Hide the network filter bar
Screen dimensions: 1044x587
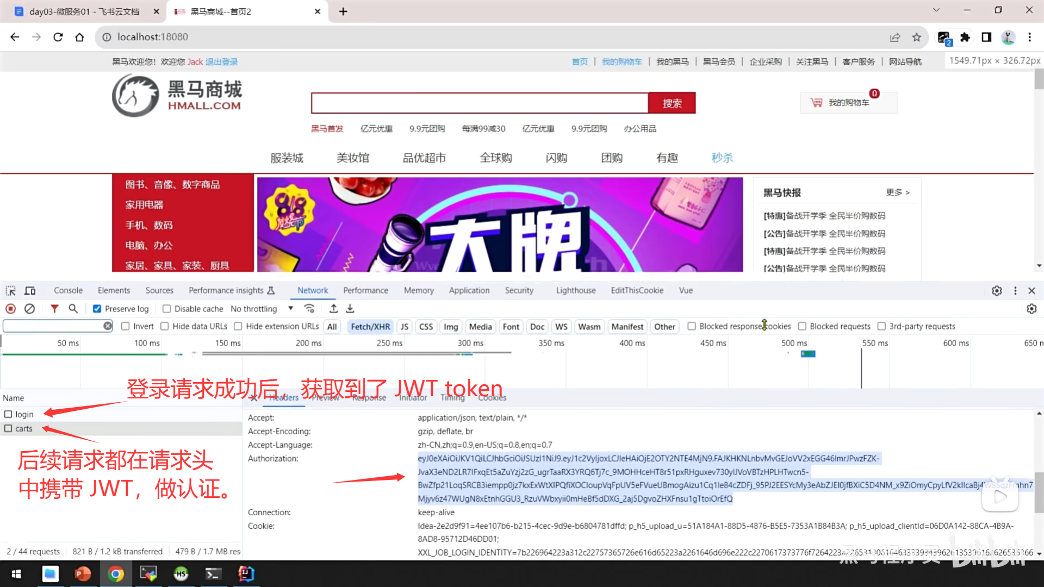point(54,308)
